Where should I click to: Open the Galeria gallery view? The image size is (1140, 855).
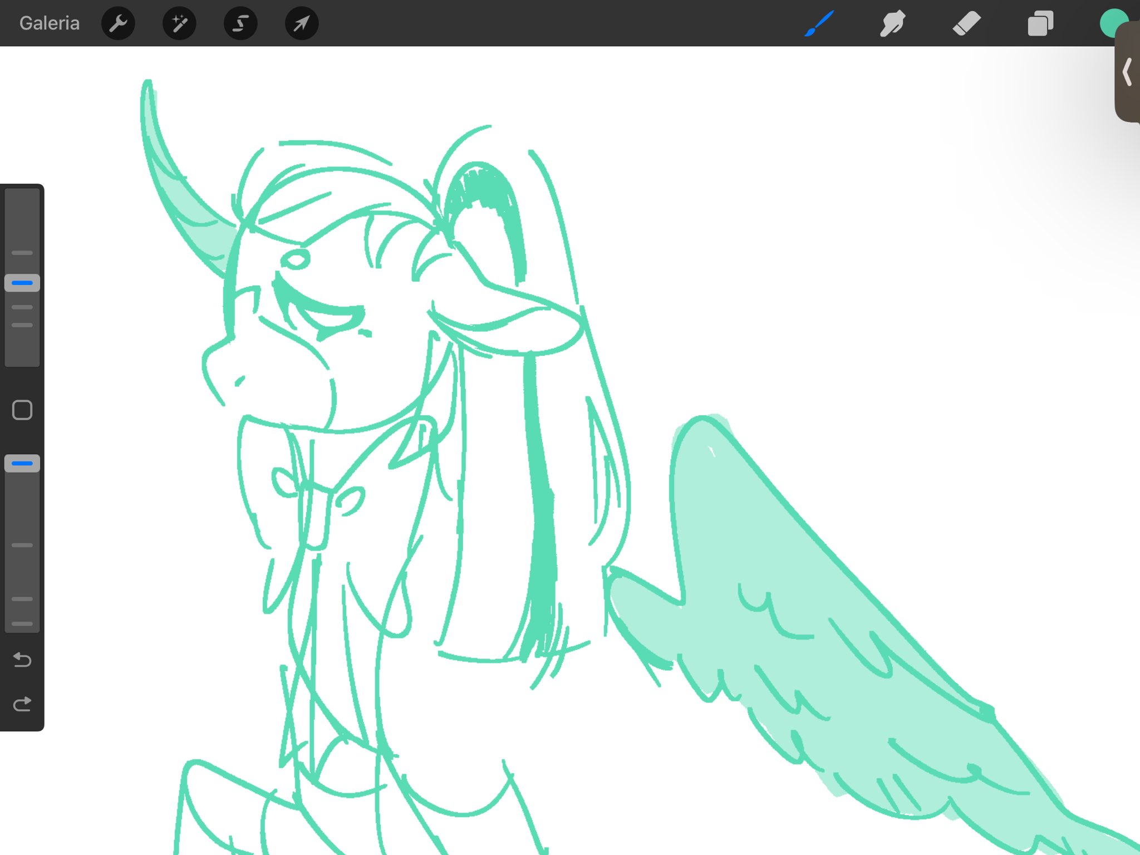click(49, 23)
